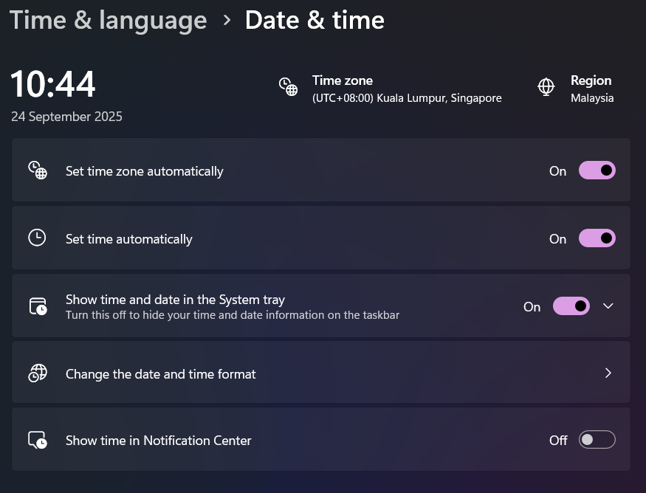Toggle off time and date in System tray
Viewport: 646px width, 493px height.
tap(571, 306)
